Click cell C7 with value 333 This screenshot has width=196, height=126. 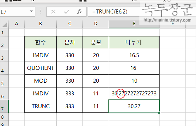[70, 106]
